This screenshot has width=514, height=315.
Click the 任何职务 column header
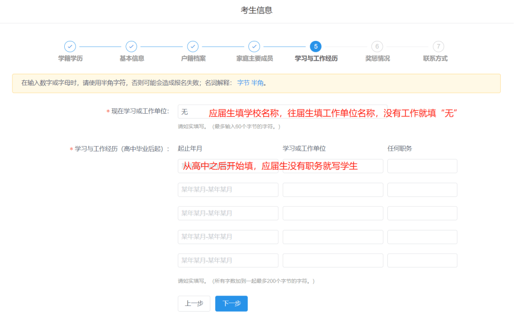[400, 148]
